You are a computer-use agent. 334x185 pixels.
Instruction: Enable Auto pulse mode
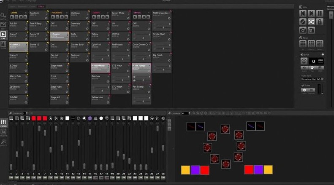click(x=305, y=90)
